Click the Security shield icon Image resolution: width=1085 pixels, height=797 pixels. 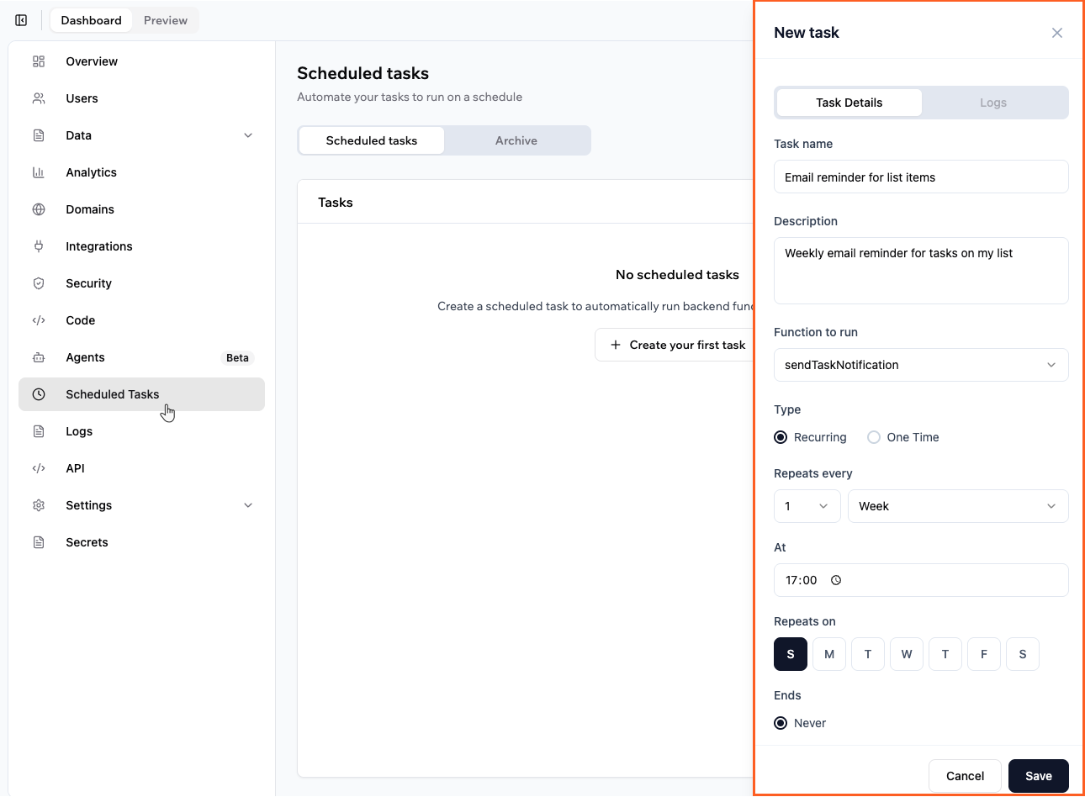coord(39,283)
